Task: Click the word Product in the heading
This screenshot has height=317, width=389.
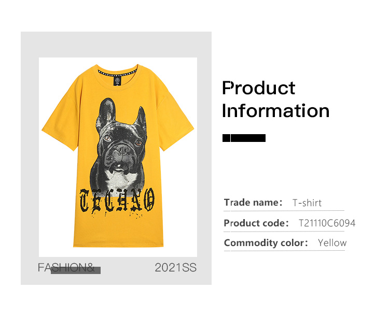Action: [x=258, y=88]
